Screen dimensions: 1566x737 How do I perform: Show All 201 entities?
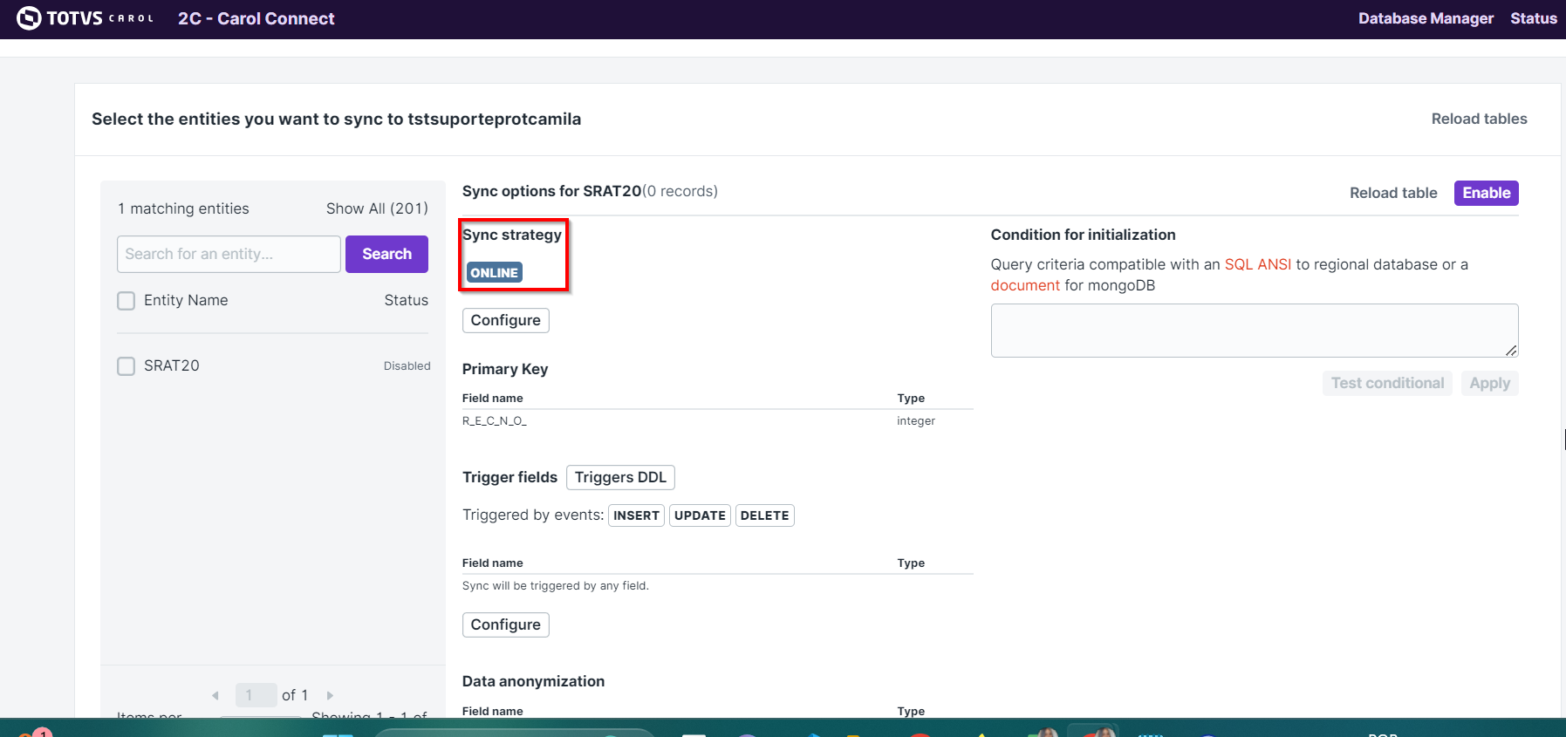[377, 208]
